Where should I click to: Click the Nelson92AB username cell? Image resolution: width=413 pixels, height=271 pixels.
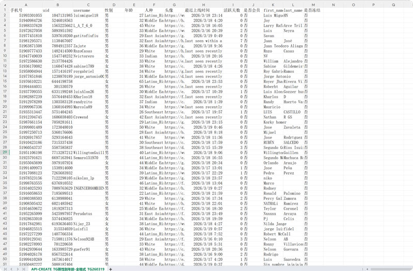(84, 239)
